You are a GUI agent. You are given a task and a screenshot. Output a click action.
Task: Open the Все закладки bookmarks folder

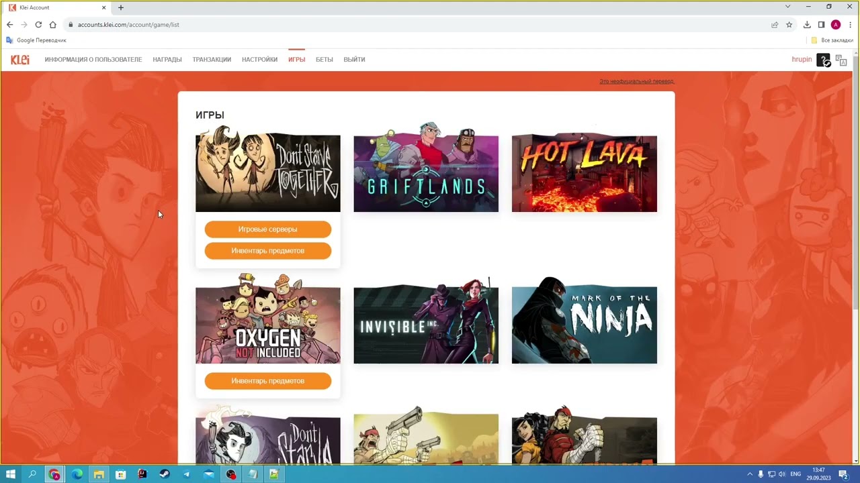[832, 40]
